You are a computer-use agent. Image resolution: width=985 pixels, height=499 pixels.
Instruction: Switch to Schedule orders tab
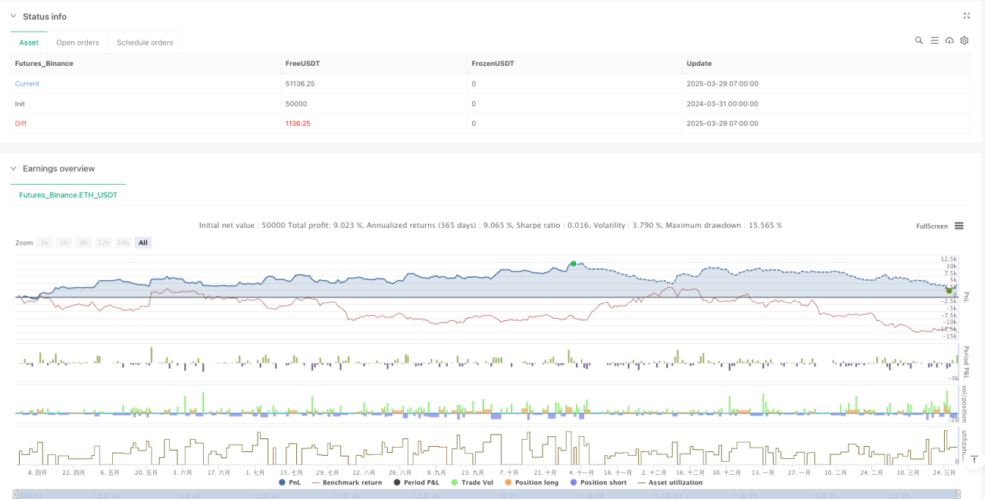pos(145,42)
